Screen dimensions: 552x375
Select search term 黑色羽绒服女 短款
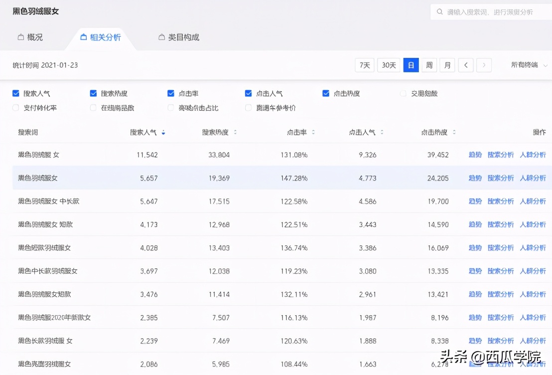pyautogui.click(x=45, y=224)
